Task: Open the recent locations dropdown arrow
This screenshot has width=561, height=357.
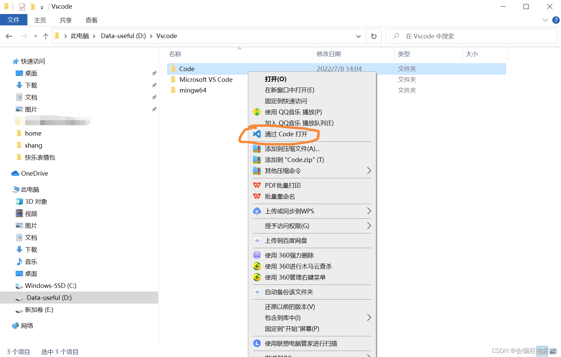Action: (35, 36)
